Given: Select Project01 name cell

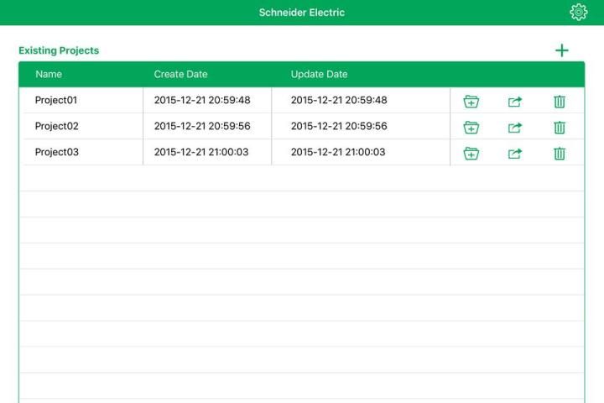Looking at the screenshot, I should coord(56,101).
